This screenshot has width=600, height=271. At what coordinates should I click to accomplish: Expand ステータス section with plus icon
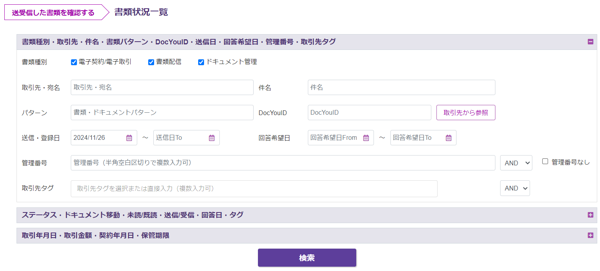point(590,215)
